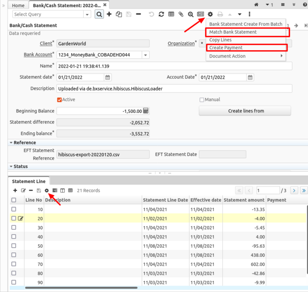Screen dimensions: 308x292
Task: Click the Statement Line gear process icon
Action: coord(47,191)
